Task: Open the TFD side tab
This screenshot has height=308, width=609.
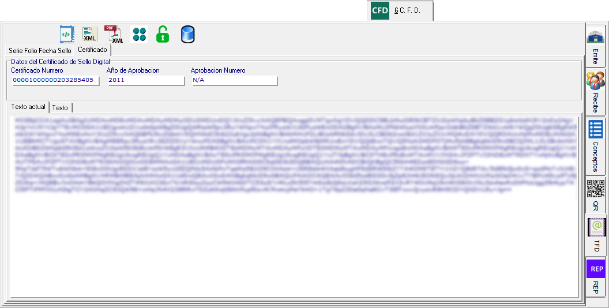Action: [x=595, y=235]
